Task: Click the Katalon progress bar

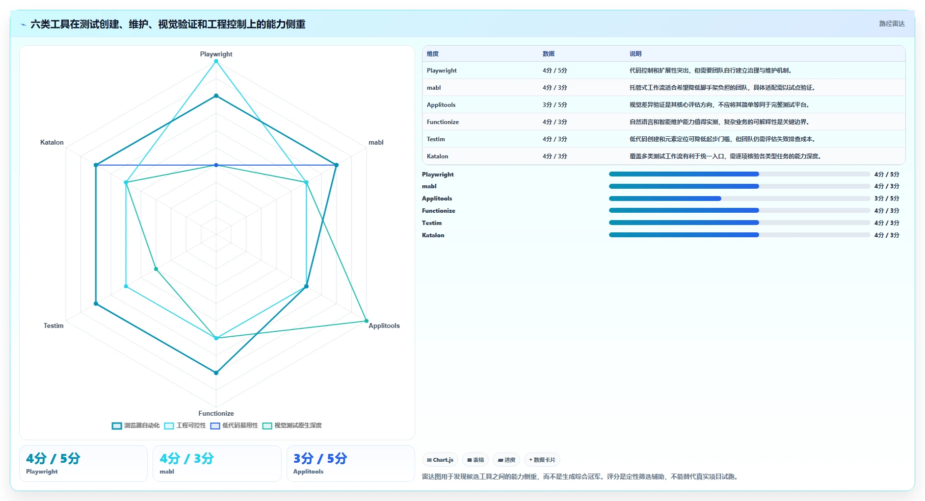Action: coord(740,235)
